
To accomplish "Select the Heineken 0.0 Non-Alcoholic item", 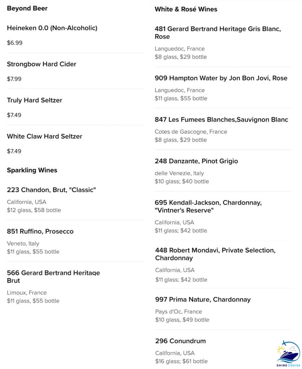I will 52,28.
